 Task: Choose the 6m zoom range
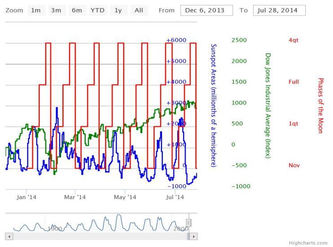(77, 10)
